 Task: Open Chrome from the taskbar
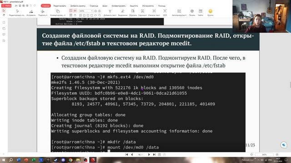[70, 160]
